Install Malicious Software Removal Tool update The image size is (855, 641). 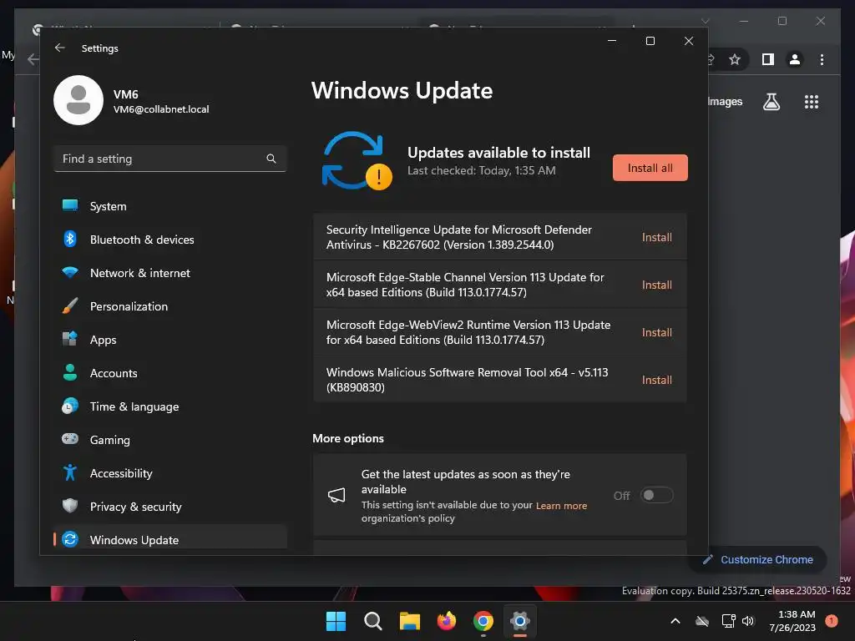tap(656, 380)
